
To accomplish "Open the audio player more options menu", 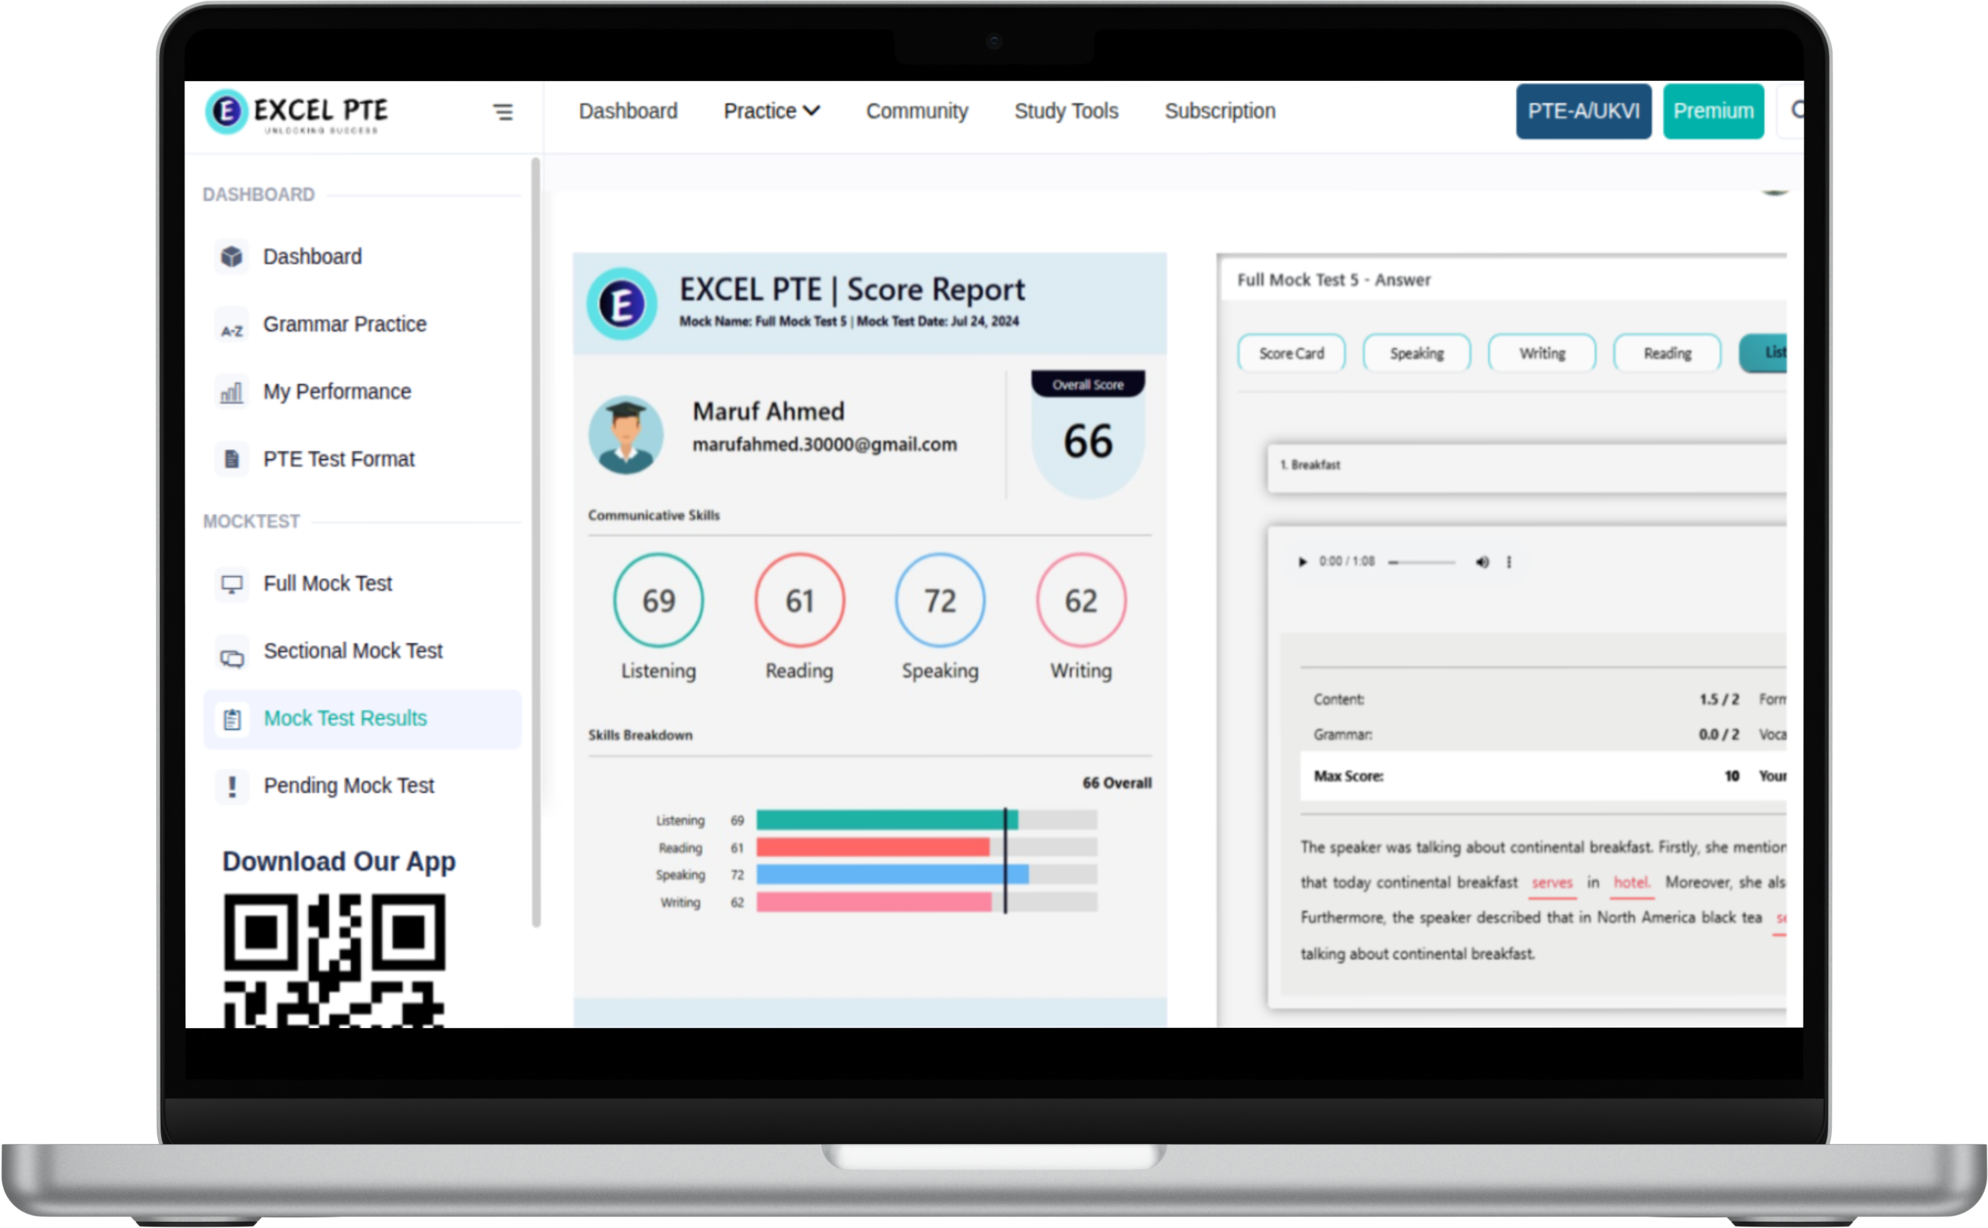I will [x=1508, y=562].
